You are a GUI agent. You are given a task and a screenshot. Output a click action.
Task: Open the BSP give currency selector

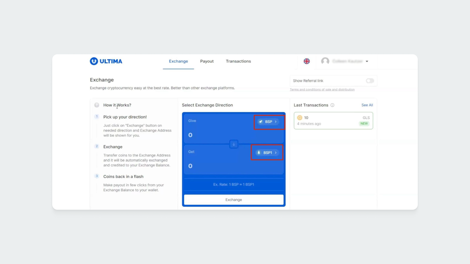pos(269,122)
